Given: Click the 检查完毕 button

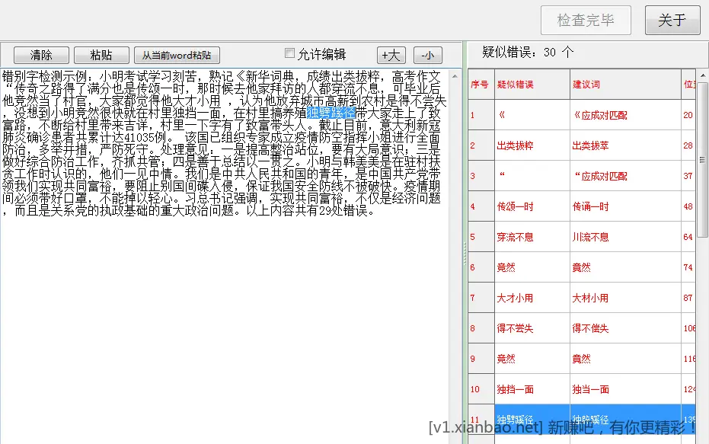Looking at the screenshot, I should click(x=586, y=21).
